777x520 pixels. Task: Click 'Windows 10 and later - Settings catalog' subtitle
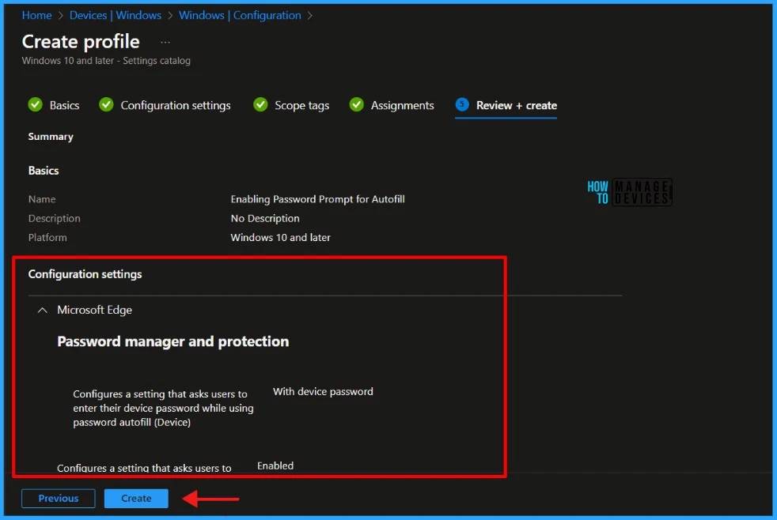coord(106,60)
